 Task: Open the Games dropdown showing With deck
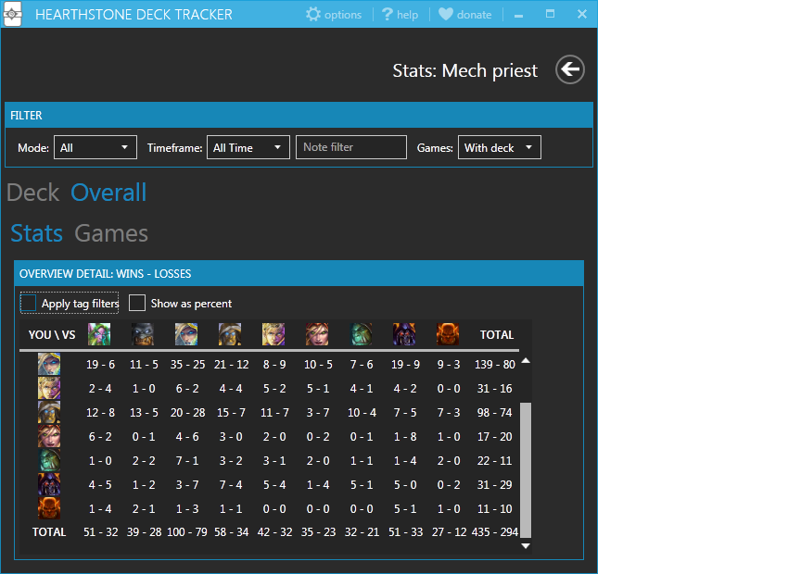499,147
